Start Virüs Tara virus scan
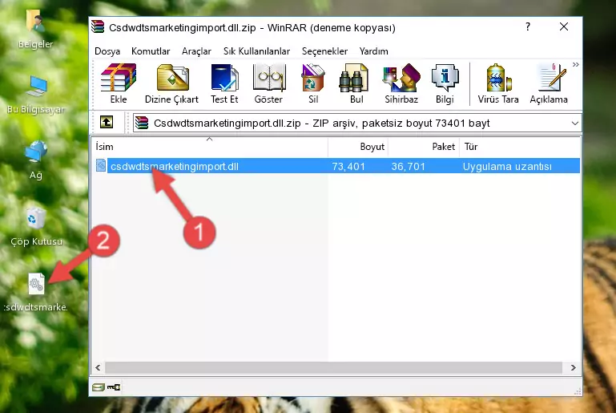The image size is (616, 413). click(x=498, y=83)
